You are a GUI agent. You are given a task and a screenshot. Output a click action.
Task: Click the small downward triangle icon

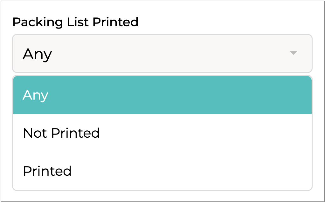pos(293,53)
